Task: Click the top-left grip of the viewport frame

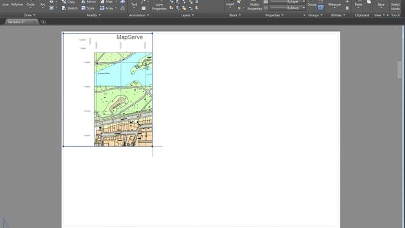Action: click(x=63, y=34)
